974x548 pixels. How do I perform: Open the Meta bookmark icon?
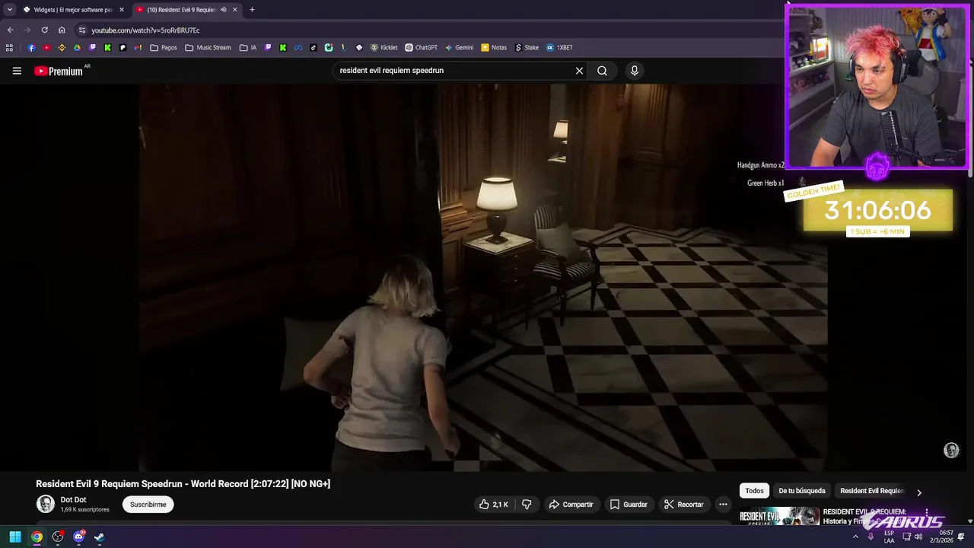pyautogui.click(x=298, y=47)
